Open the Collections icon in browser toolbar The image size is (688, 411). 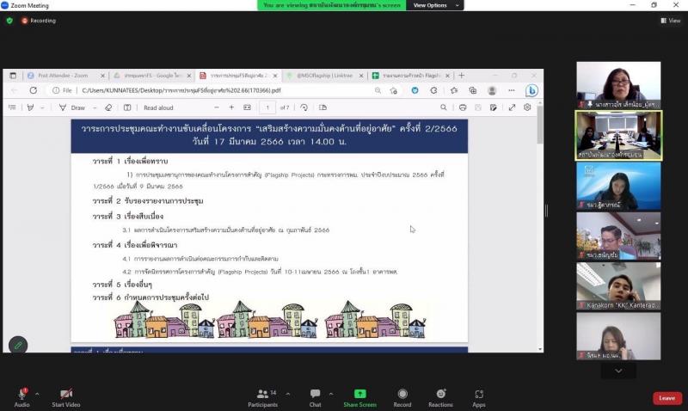coord(472,90)
